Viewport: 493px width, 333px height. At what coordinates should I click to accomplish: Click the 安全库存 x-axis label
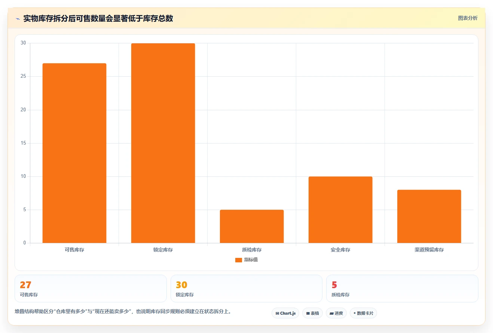pos(340,250)
